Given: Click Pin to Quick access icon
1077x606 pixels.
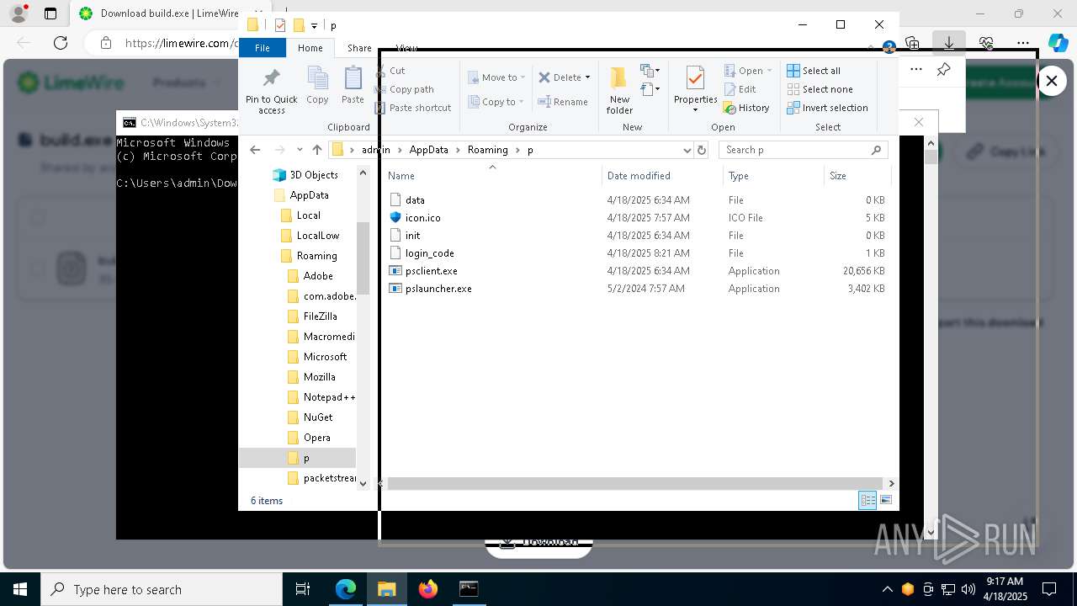Looking at the screenshot, I should click(x=271, y=91).
